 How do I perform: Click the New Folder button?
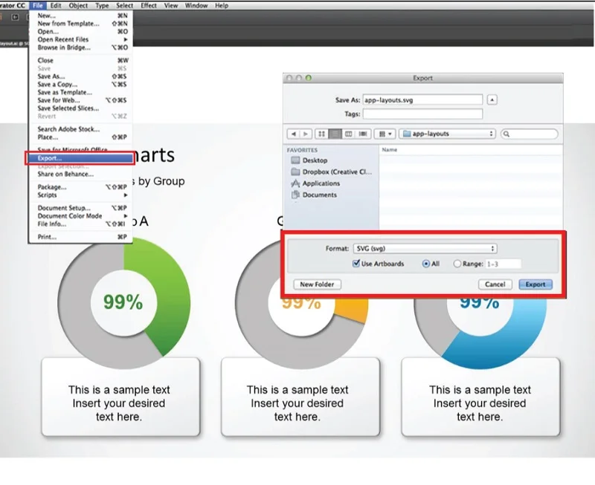[318, 284]
